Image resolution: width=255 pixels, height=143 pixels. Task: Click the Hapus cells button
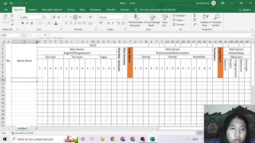click(x=180, y=20)
